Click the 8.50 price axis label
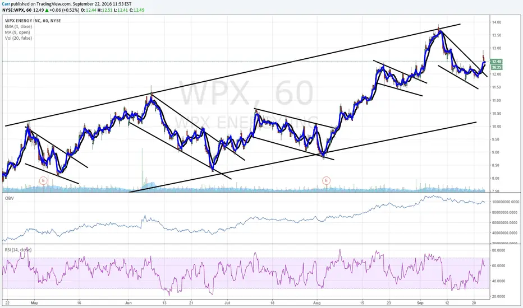The width and height of the screenshot is (523, 308). [x=496, y=165]
